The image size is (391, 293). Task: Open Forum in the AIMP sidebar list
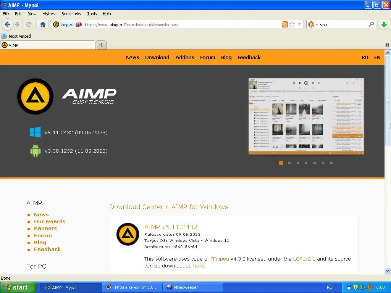click(43, 235)
